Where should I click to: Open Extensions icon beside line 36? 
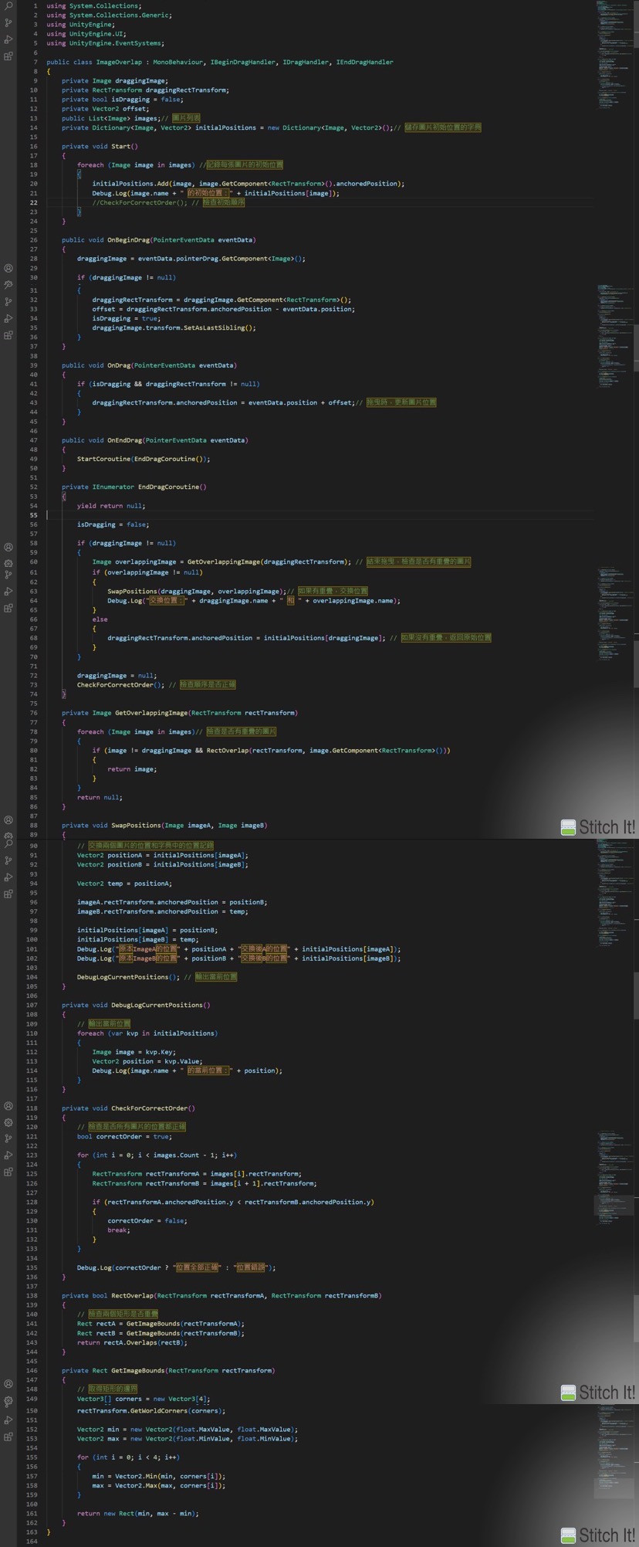point(8,336)
